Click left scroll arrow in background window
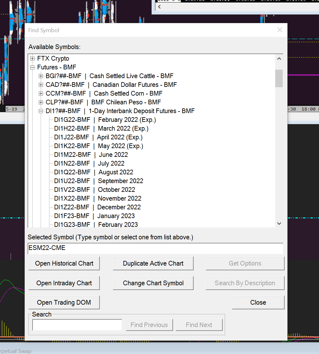Image resolution: width=319 pixels, height=354 pixels. tap(159, 7)
